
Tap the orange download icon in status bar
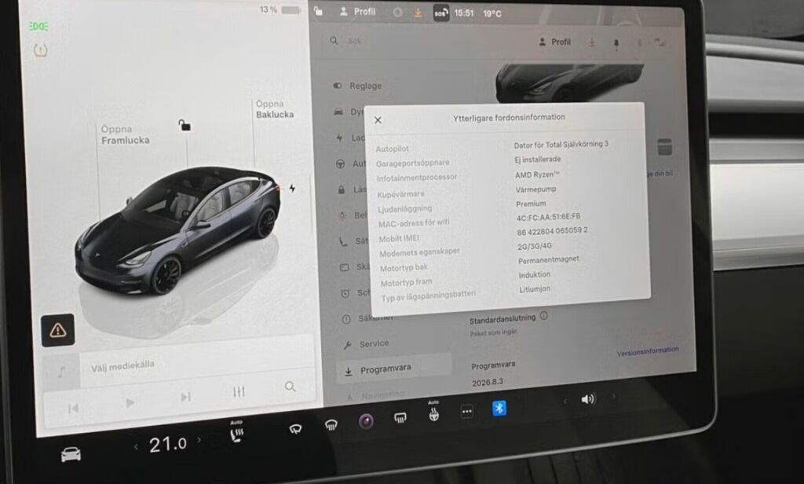pyautogui.click(x=418, y=13)
